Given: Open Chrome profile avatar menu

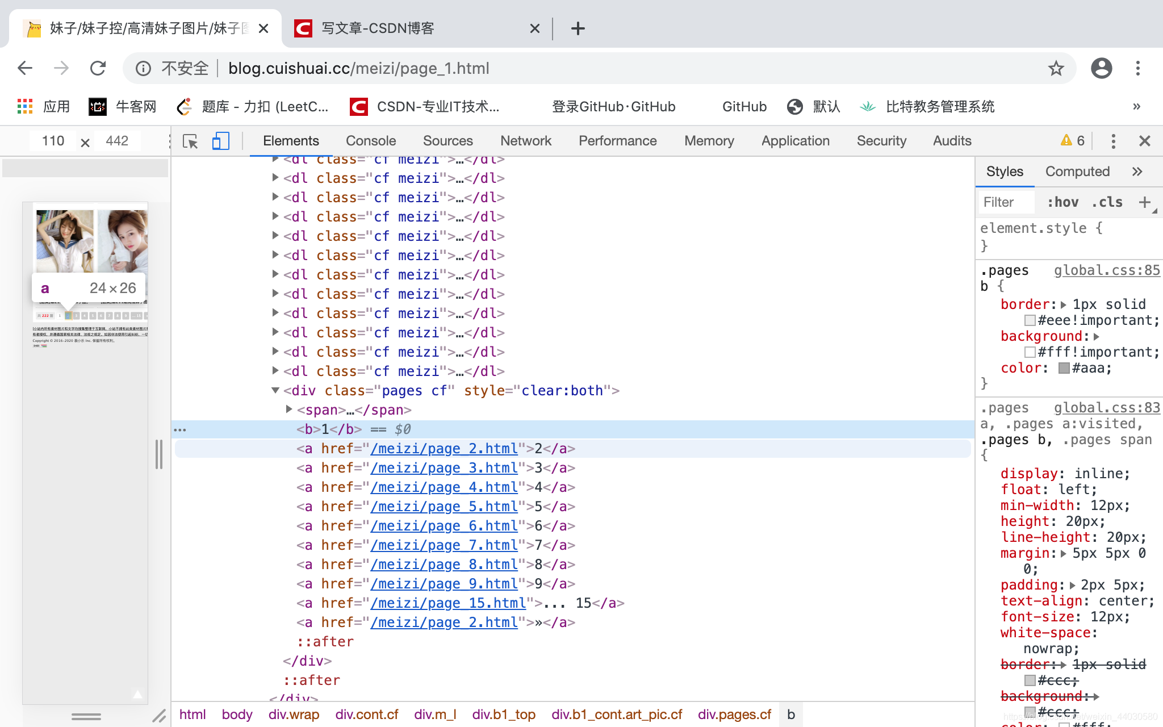Looking at the screenshot, I should (1101, 69).
